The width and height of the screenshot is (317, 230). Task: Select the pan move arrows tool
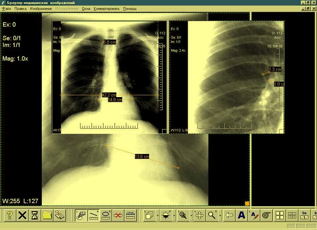(199, 215)
